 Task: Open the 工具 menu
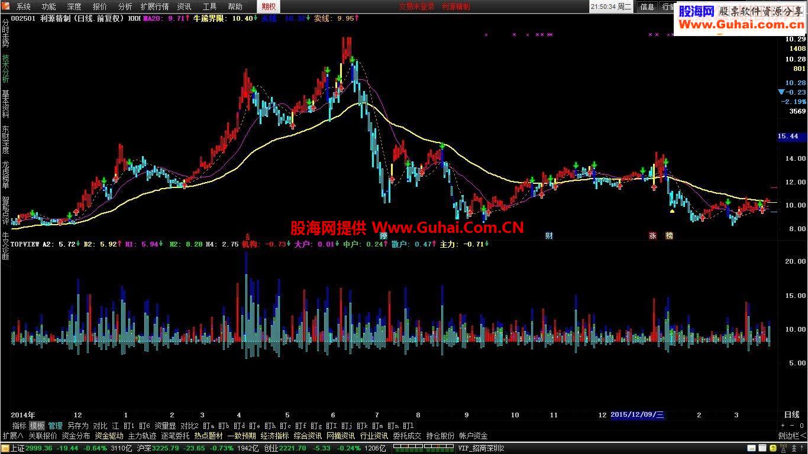[x=209, y=7]
